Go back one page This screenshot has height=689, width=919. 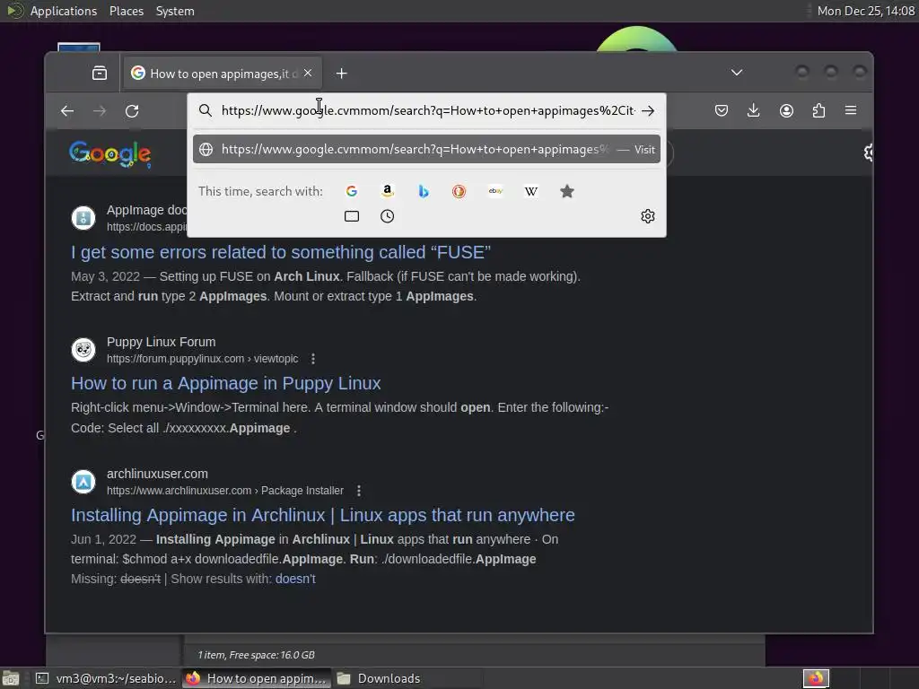click(x=67, y=110)
